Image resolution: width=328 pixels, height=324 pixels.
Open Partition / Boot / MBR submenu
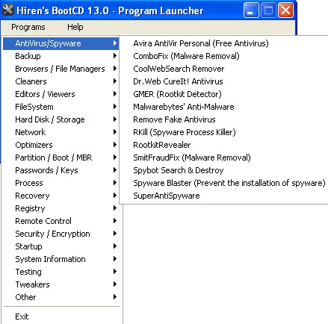tap(61, 158)
